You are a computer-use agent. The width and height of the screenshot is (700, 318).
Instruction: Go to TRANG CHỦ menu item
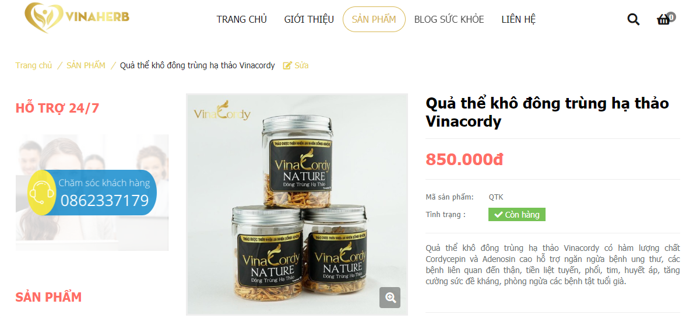(242, 19)
